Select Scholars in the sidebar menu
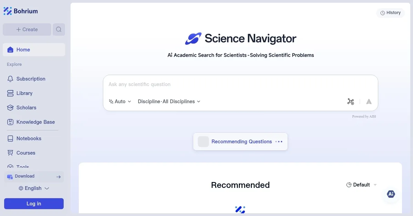 click(26, 108)
